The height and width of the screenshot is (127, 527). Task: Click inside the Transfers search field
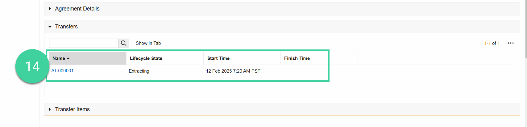click(84, 43)
